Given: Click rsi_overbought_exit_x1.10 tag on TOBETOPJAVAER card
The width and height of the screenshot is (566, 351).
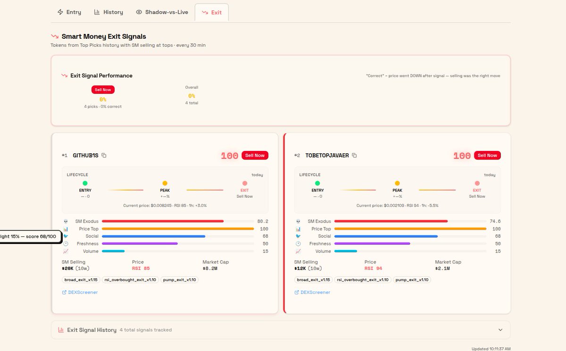Looking at the screenshot, I should 363,280.
